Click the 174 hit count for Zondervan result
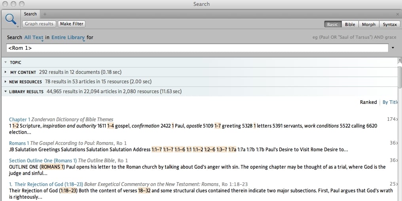Viewport: 402px width, 201px height. coord(392,119)
